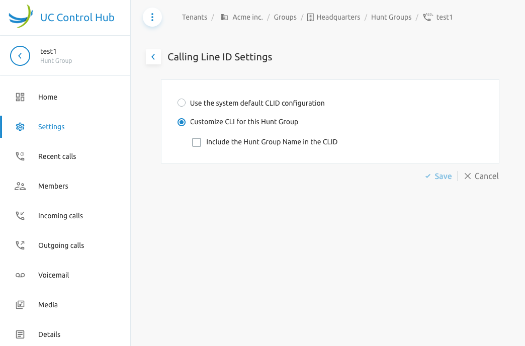Click back chevron next to Calling Line ID Settings

pyautogui.click(x=153, y=57)
